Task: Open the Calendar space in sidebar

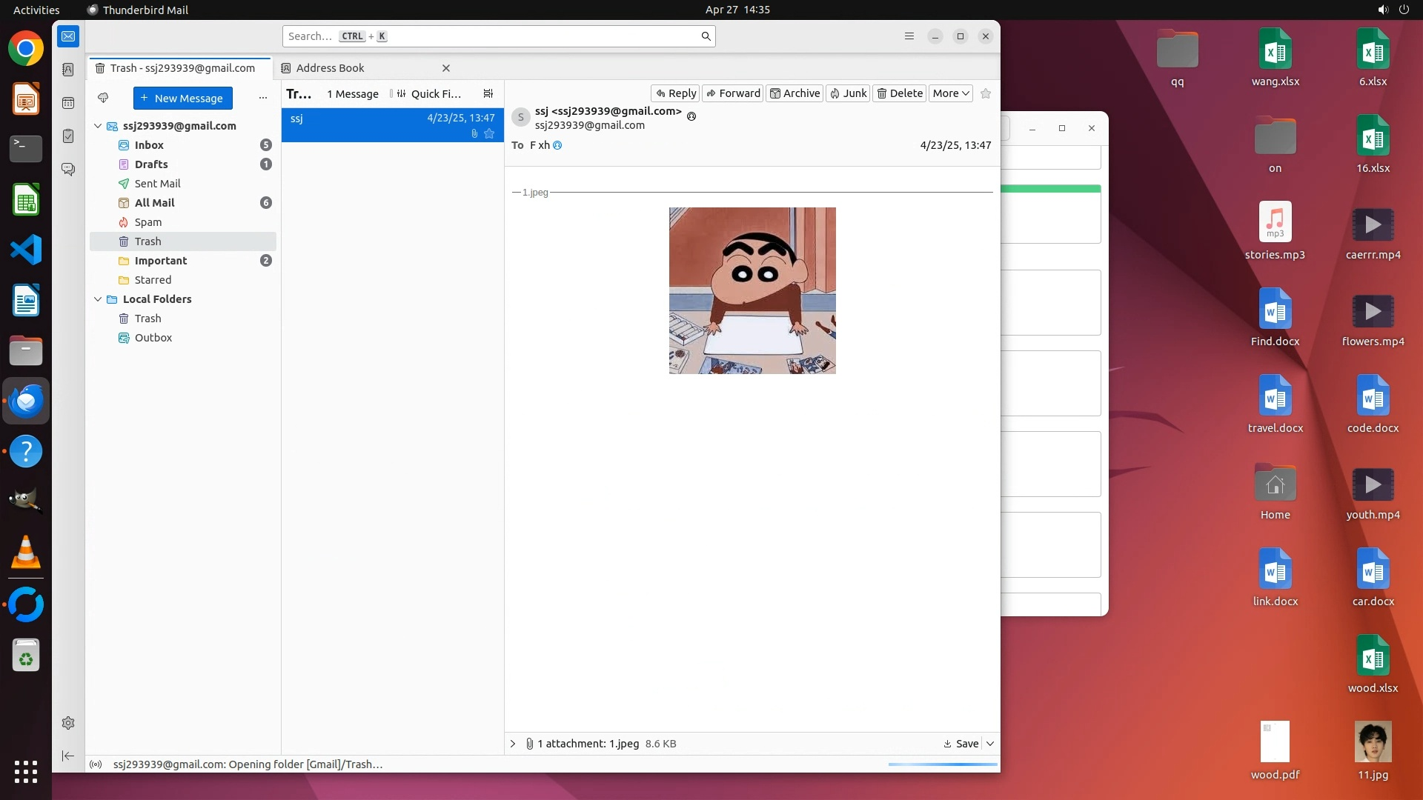Action: 68,103
